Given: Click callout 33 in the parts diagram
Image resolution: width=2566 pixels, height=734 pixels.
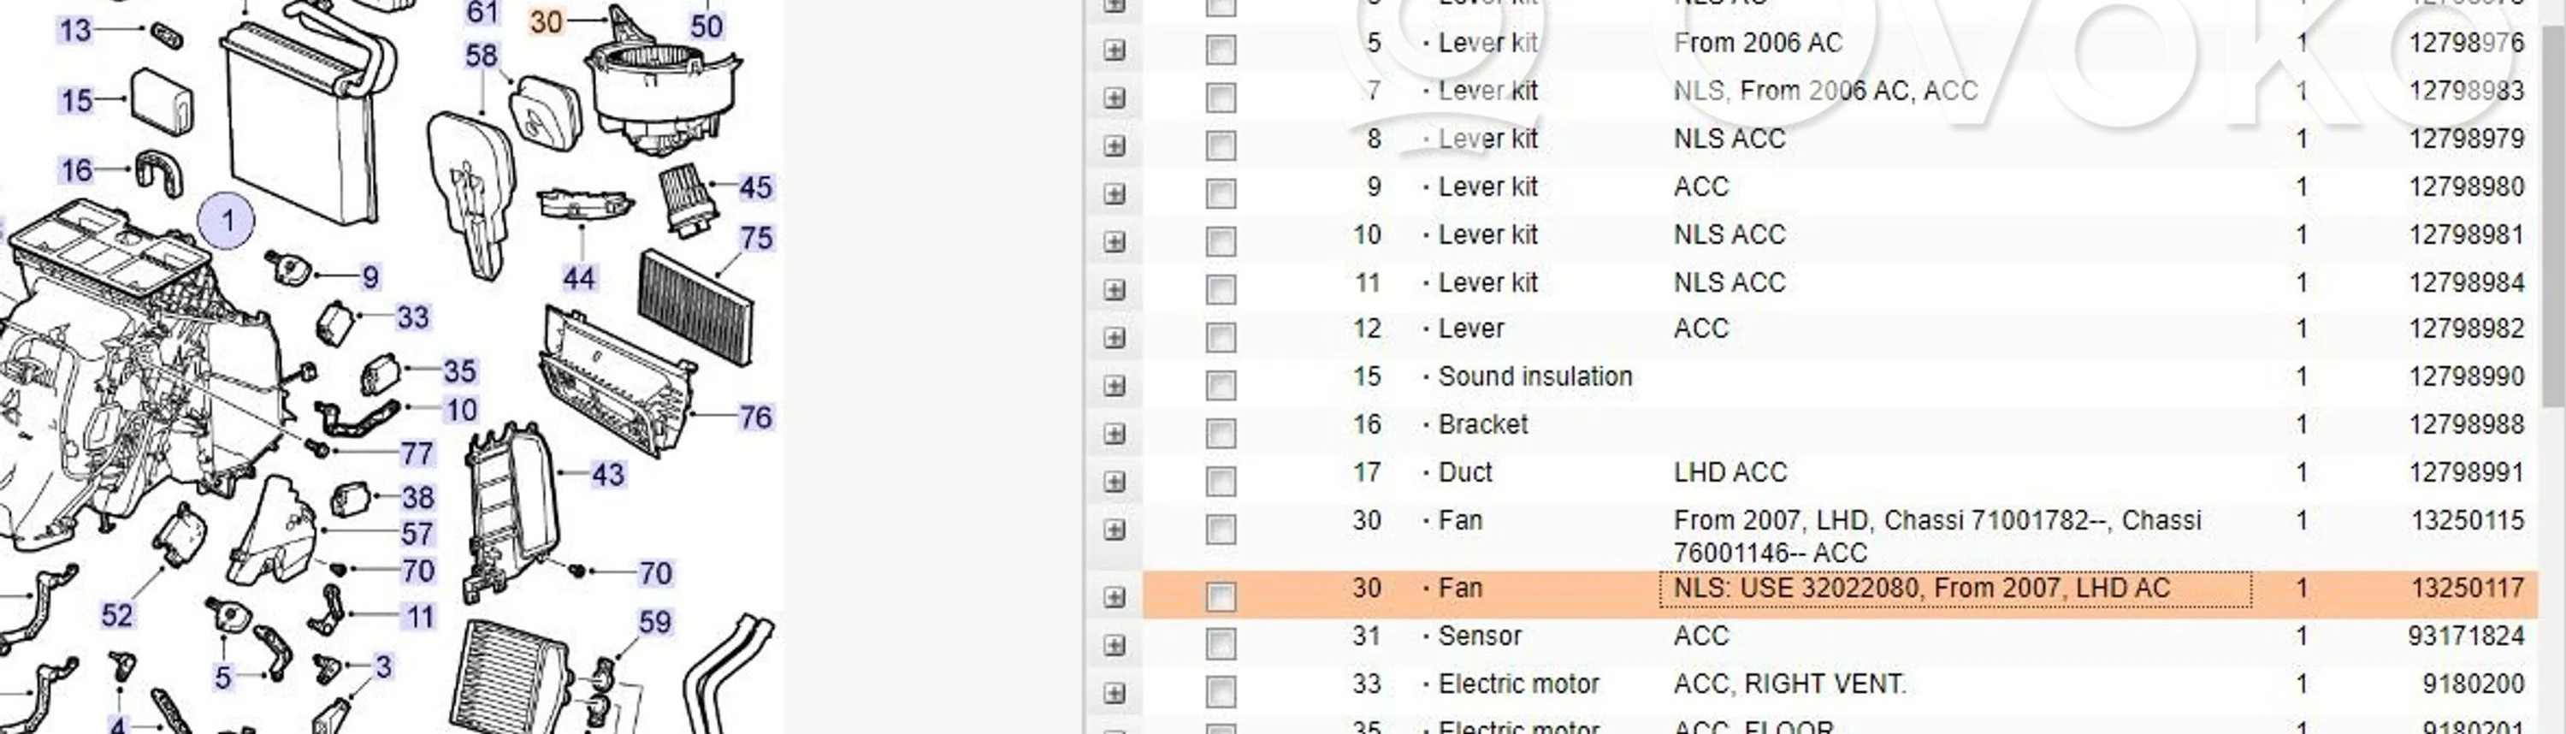Looking at the screenshot, I should 412,317.
